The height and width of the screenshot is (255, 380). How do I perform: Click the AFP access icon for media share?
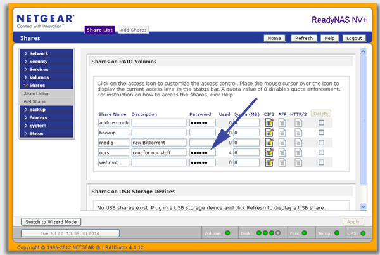[x=283, y=143]
